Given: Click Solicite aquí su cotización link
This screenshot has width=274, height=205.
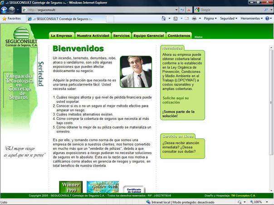Looking at the screenshot, I should [175, 100].
